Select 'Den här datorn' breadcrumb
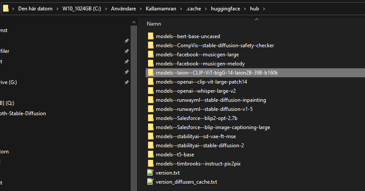 click(36, 9)
